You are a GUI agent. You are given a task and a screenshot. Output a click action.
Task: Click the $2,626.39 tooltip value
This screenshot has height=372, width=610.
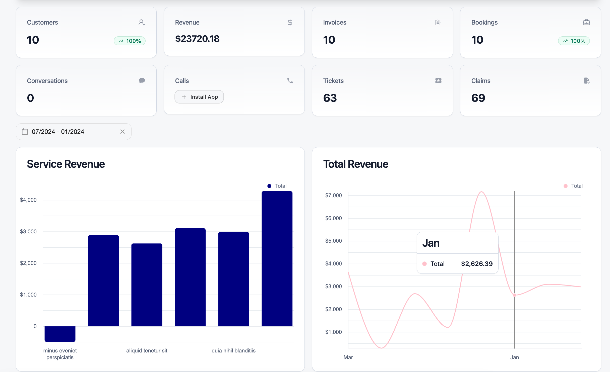(477, 264)
